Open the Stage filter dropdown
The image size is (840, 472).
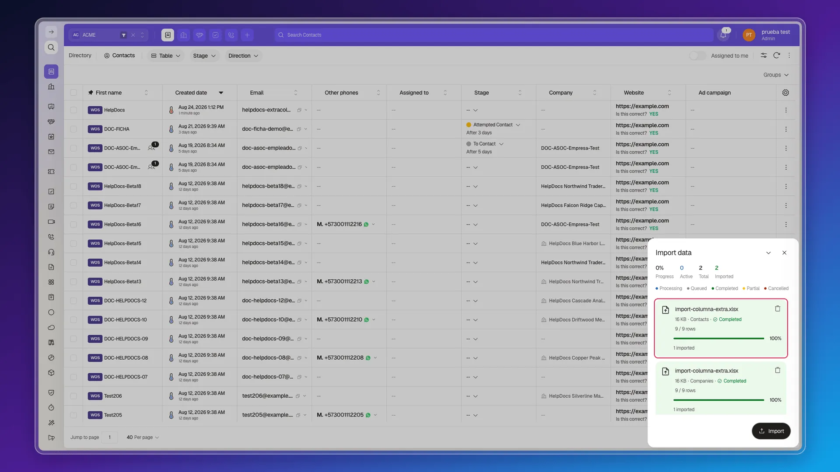pos(204,56)
